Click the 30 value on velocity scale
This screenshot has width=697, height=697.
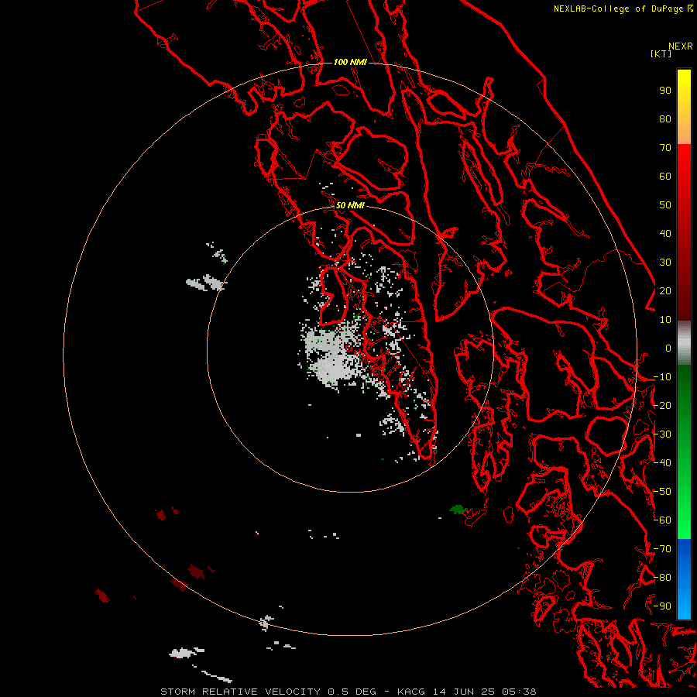(665, 263)
